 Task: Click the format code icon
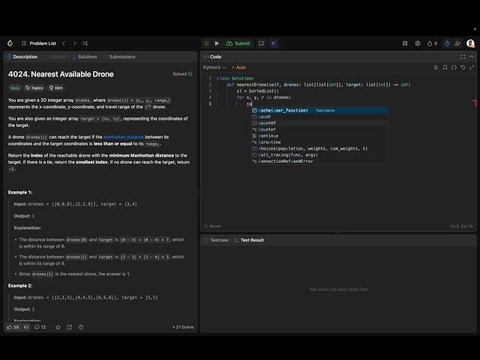[436, 67]
